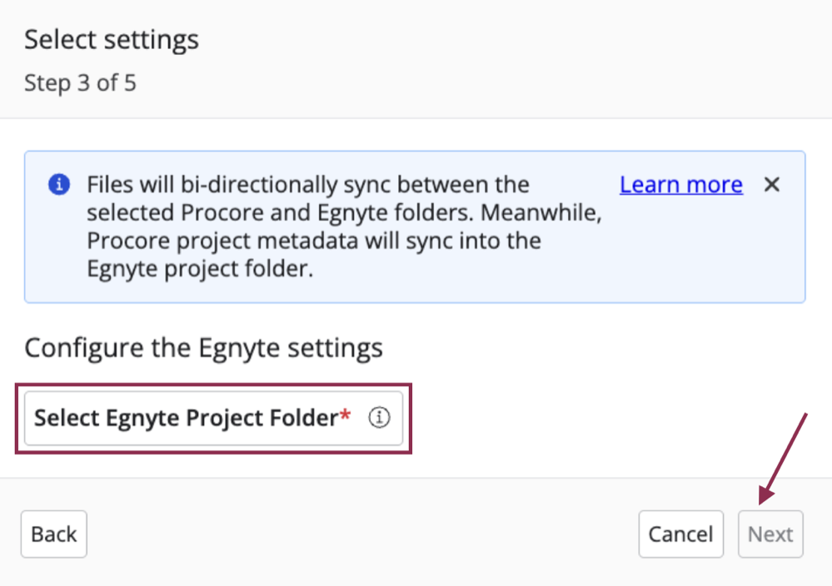Click the red required asterisk on the folder label
Viewport: 832px width, 586px height.
pos(345,413)
